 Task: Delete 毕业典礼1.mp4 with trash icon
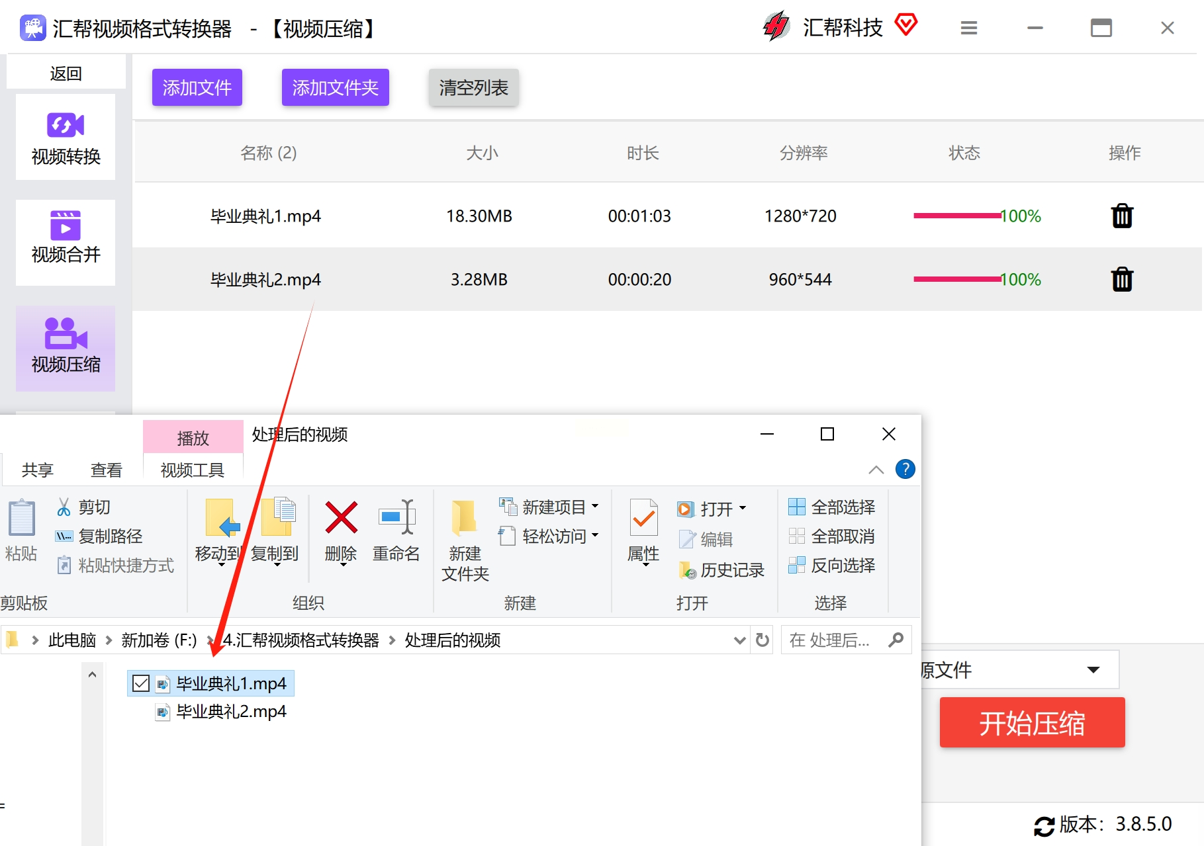click(x=1122, y=216)
